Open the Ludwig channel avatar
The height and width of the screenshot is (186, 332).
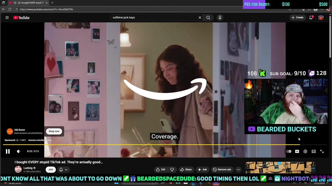tap(18, 169)
